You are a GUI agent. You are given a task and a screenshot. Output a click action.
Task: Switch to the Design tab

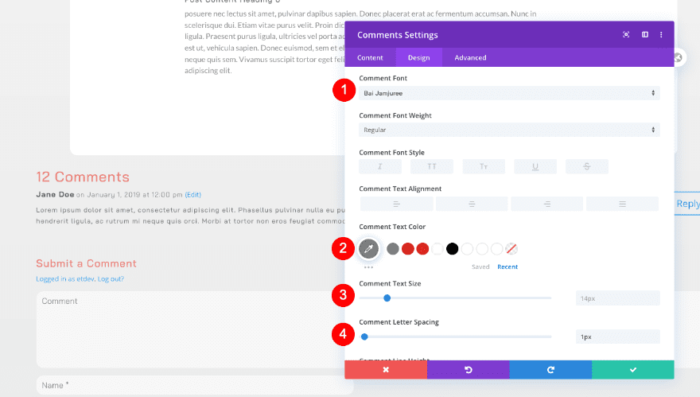coord(418,57)
